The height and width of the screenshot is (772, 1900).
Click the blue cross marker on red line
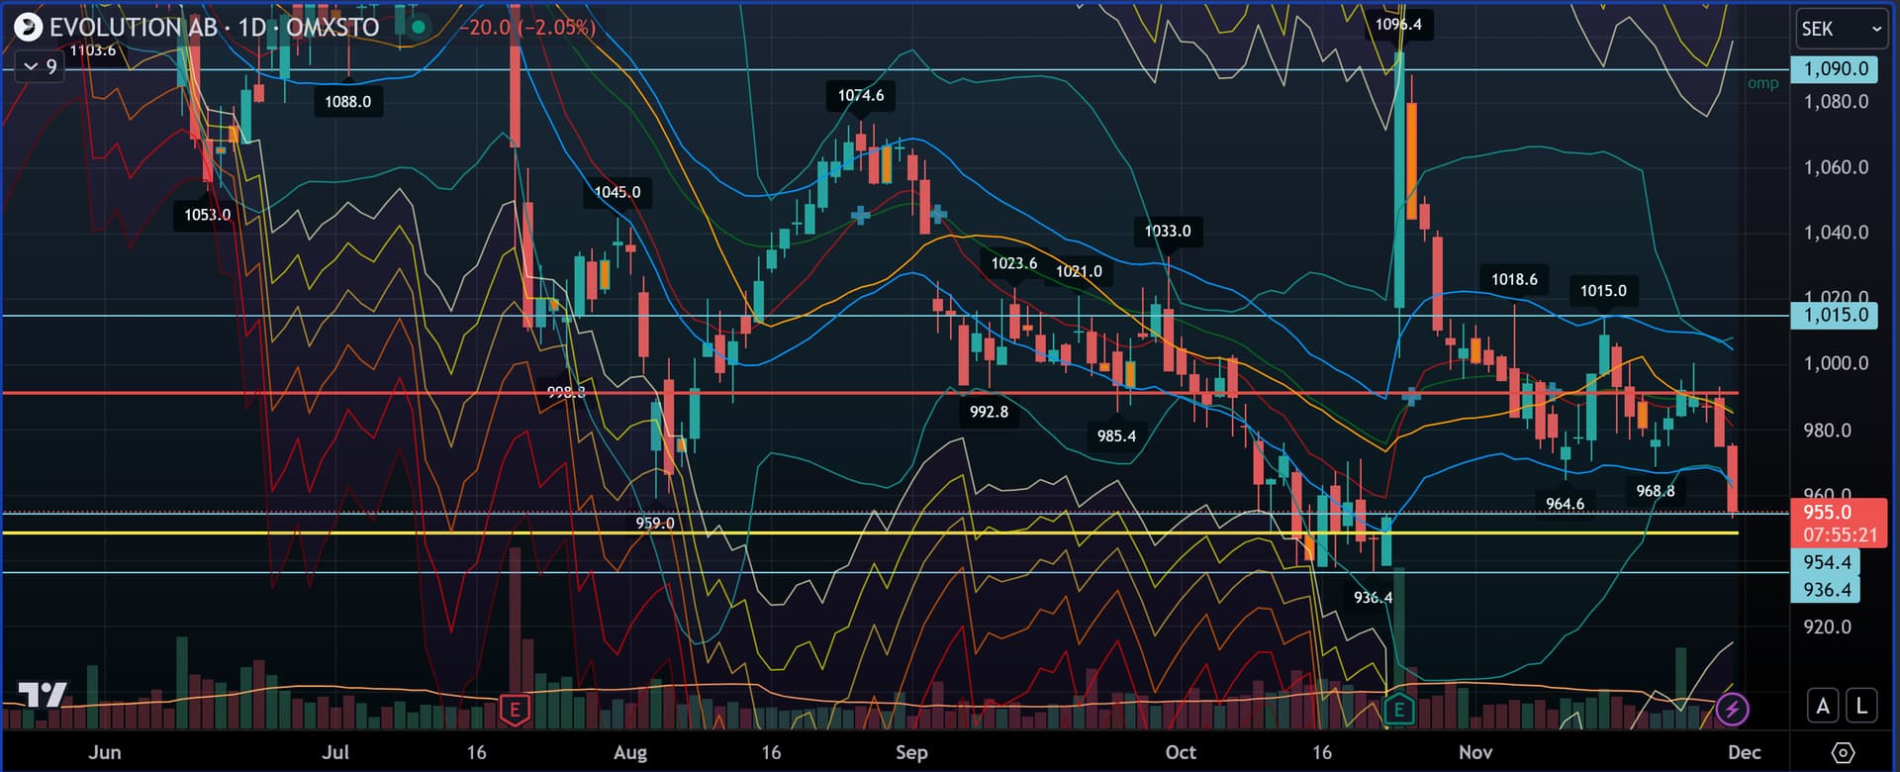1412,397
